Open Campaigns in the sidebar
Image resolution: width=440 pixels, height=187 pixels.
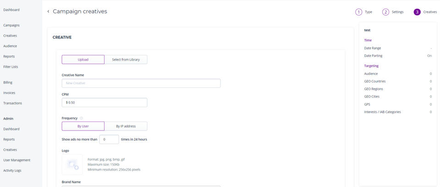click(11, 25)
